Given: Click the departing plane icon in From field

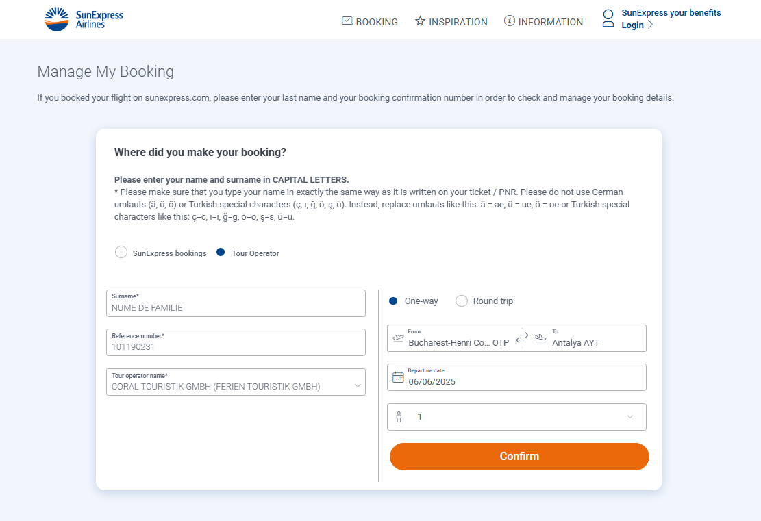Looking at the screenshot, I should click(398, 338).
